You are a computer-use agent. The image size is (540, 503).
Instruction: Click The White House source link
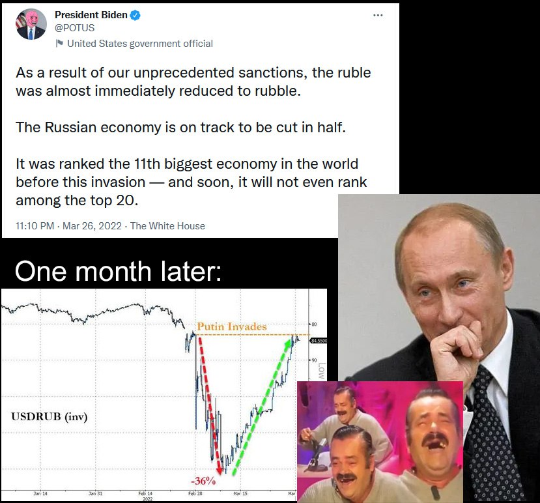tap(167, 226)
